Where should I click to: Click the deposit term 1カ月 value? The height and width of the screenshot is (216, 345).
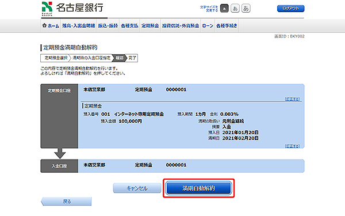(201, 114)
